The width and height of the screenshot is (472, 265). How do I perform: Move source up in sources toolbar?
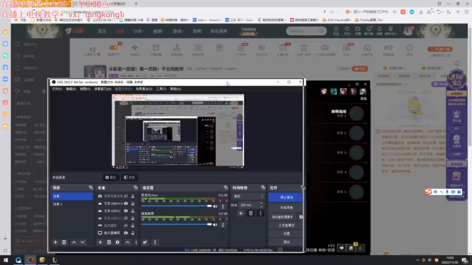(x=127, y=242)
